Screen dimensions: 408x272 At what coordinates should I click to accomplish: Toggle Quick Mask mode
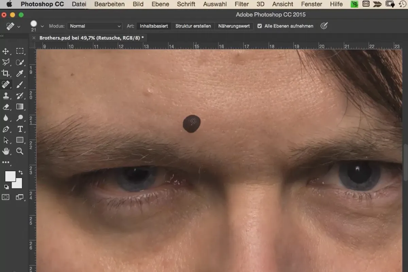pyautogui.click(x=6, y=197)
